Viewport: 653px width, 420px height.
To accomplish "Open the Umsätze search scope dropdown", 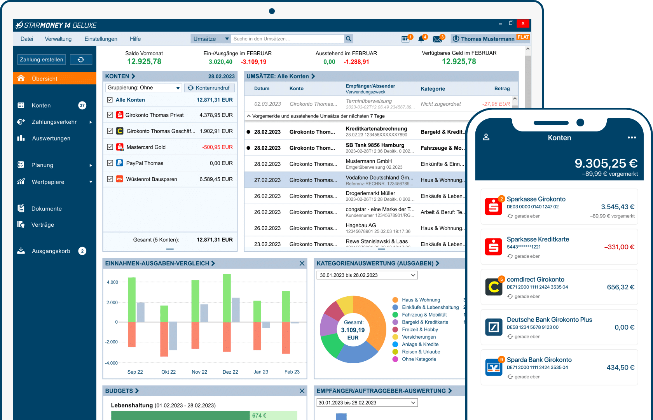I will [x=211, y=39].
